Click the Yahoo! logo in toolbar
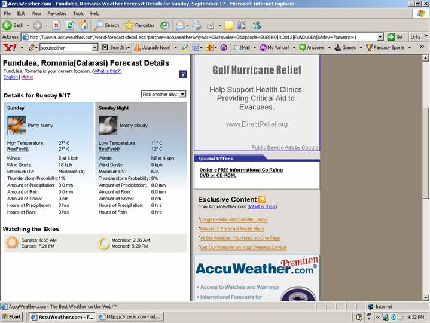Screen dimensions: 430x323 tap(10, 48)
